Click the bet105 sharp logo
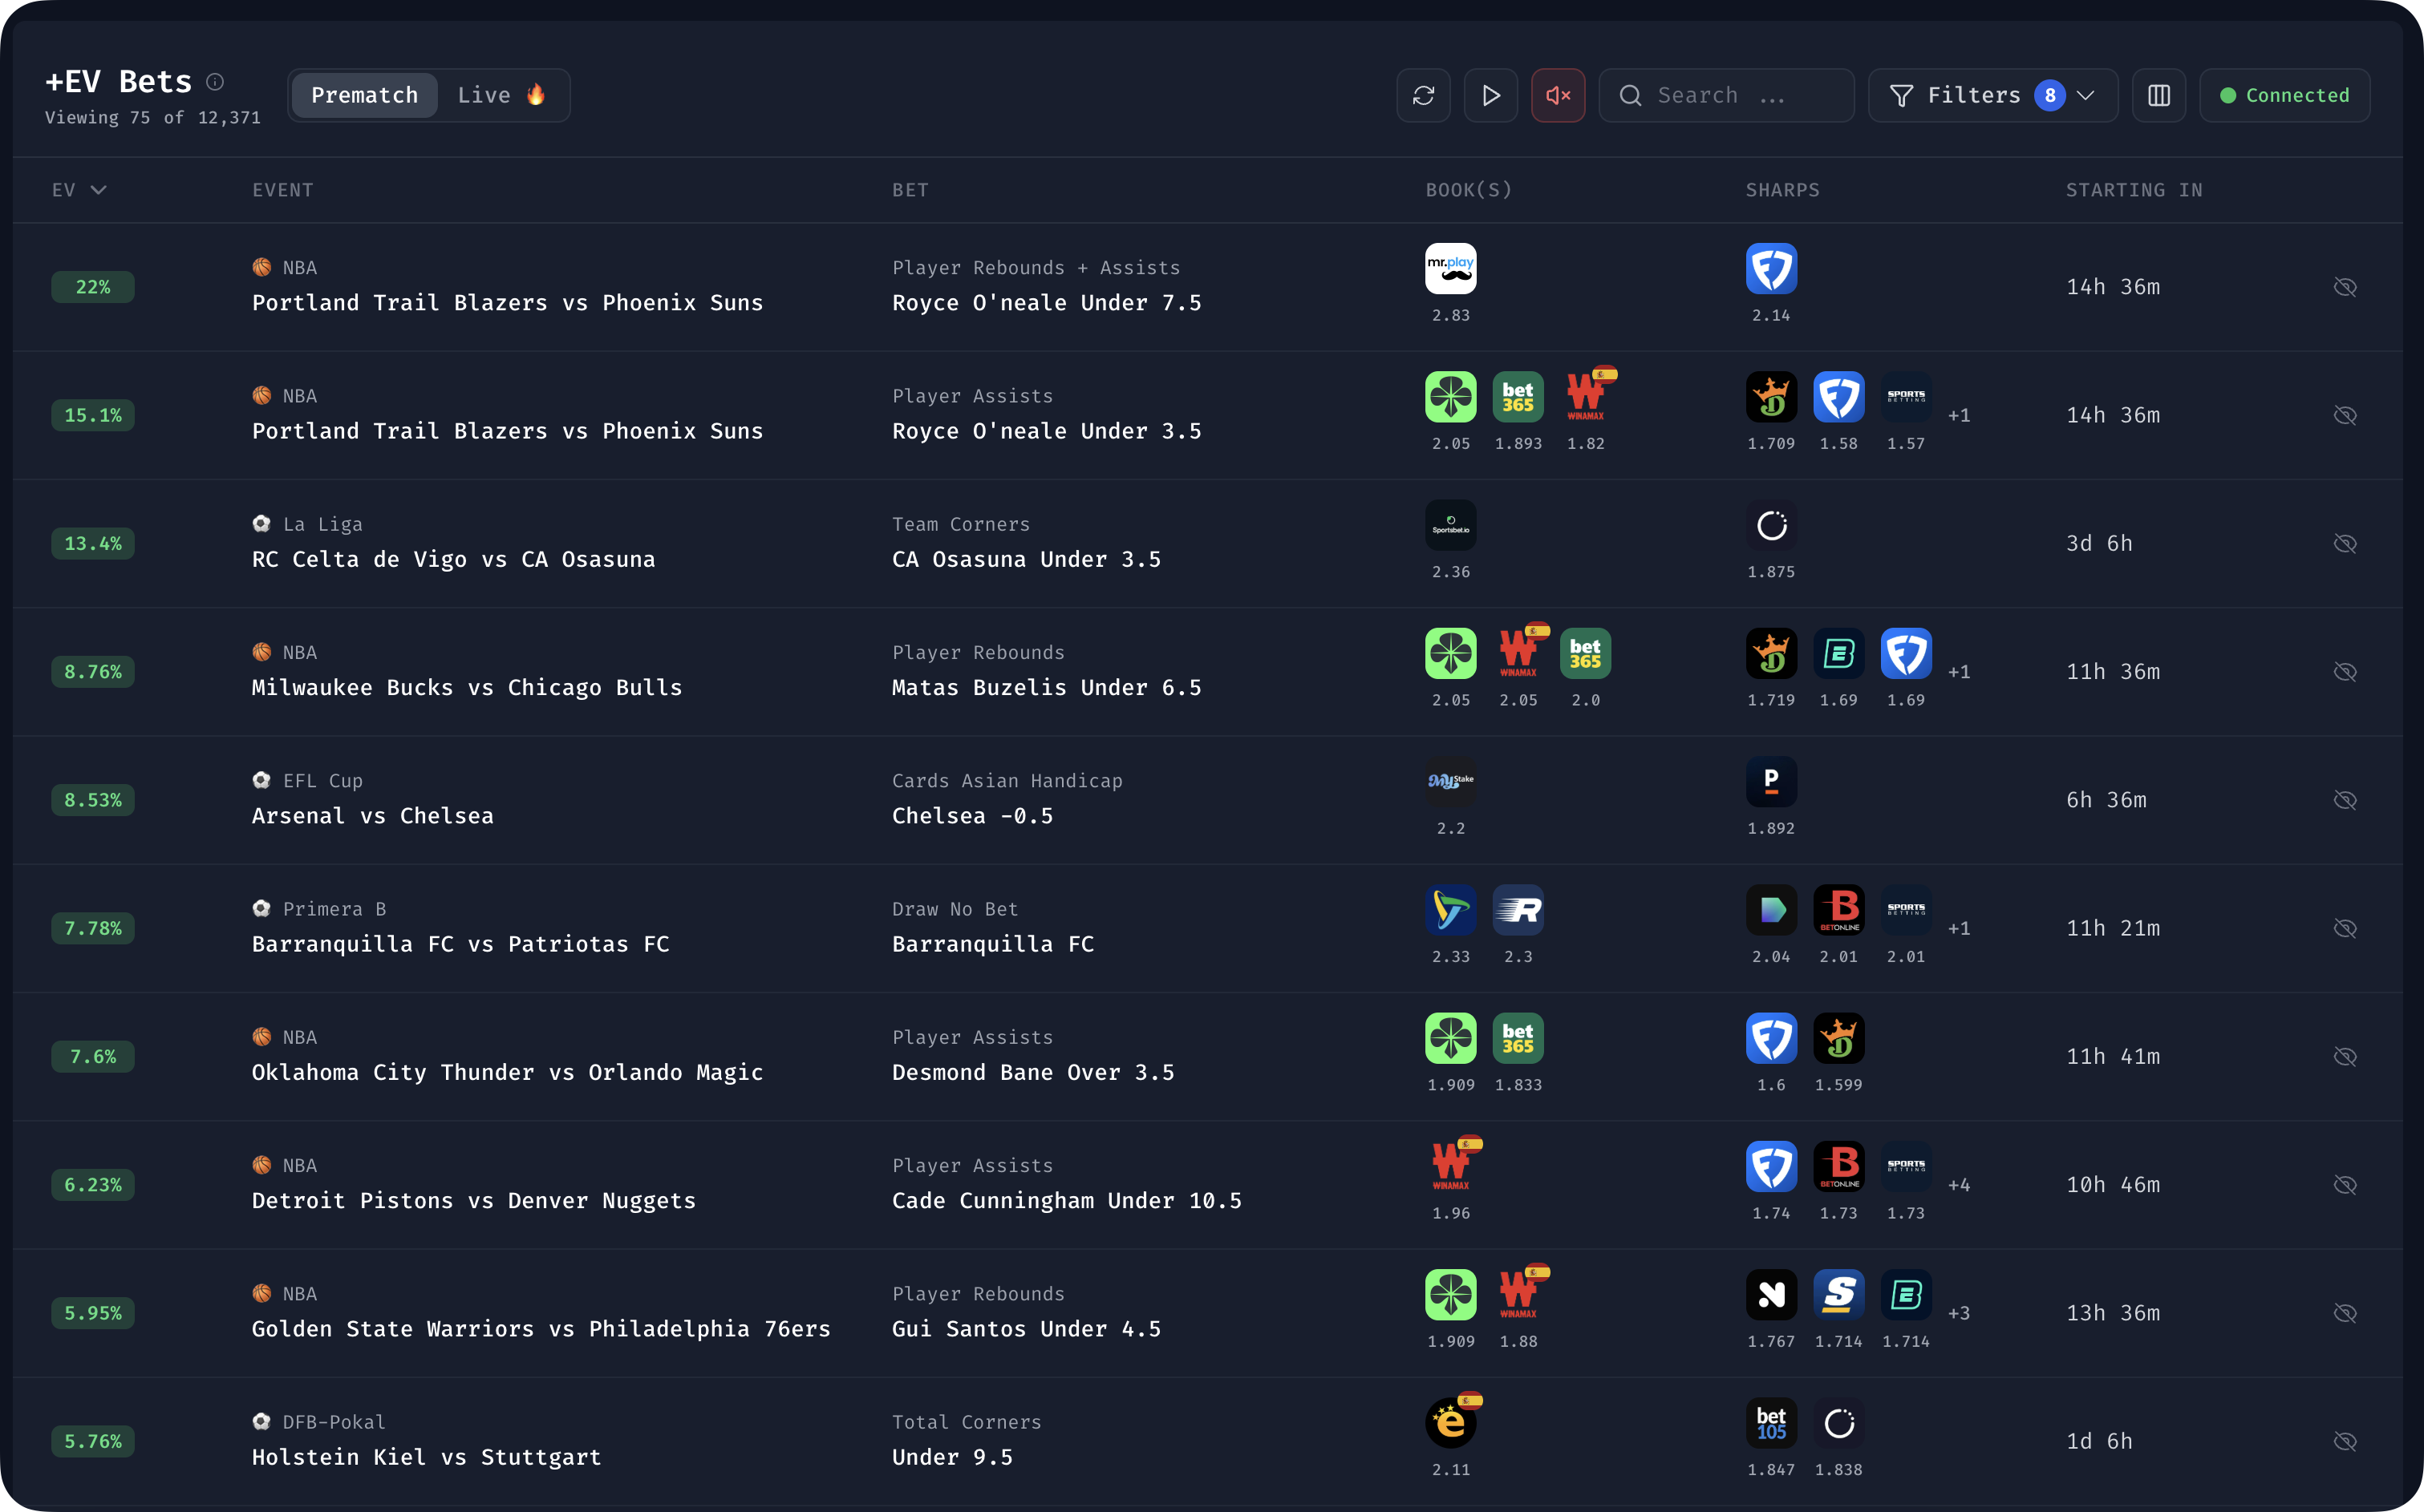Viewport: 2424px width, 1512px height. [1771, 1422]
